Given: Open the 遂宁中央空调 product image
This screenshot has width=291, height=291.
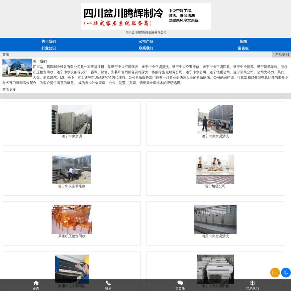Looking at the screenshot, I should 72,119.
